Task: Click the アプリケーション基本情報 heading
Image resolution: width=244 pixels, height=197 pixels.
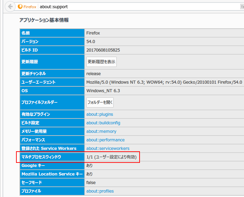Action: tap(44, 20)
